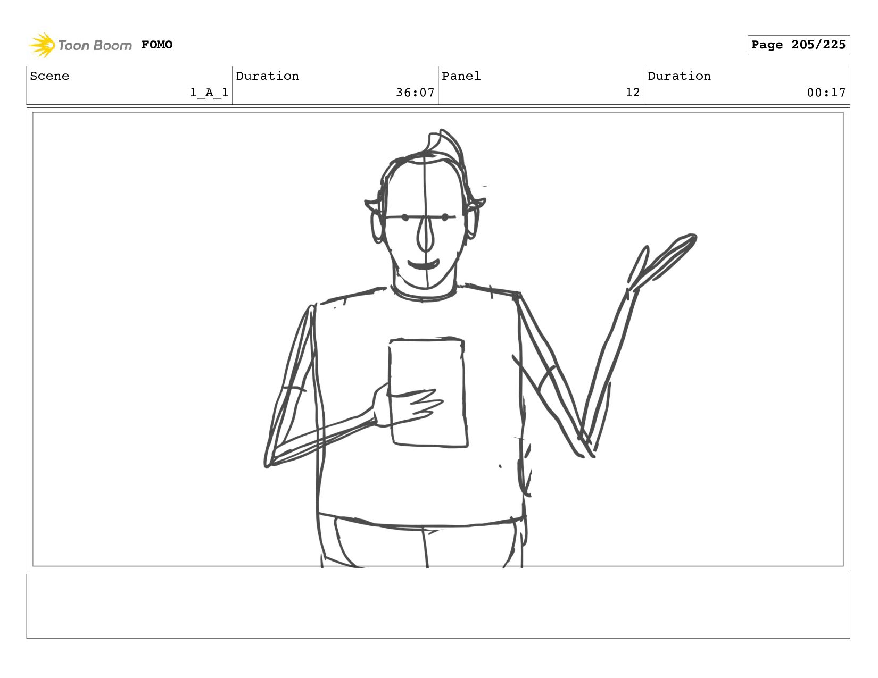The image size is (878, 678).
Task: Click the Toon Boom logo
Action: tap(80, 45)
